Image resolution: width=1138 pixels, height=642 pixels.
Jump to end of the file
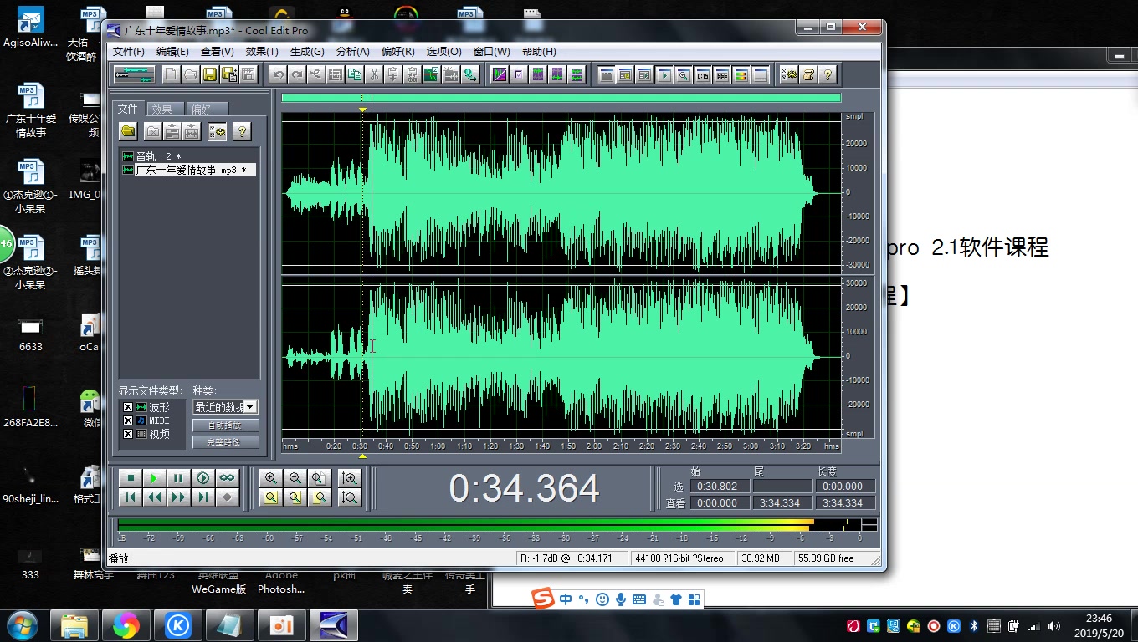[x=202, y=497]
